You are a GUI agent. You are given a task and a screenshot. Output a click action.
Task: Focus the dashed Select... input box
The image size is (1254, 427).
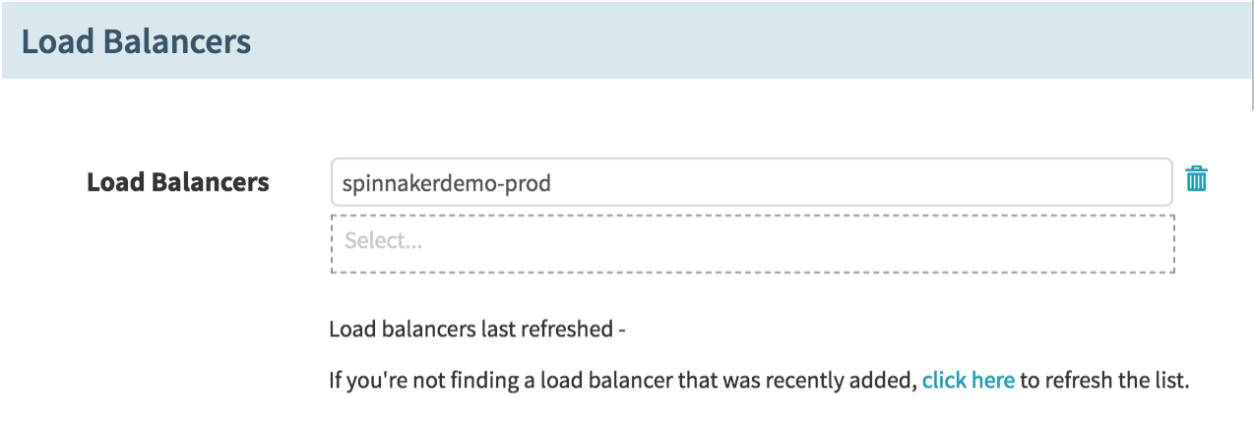(x=752, y=243)
